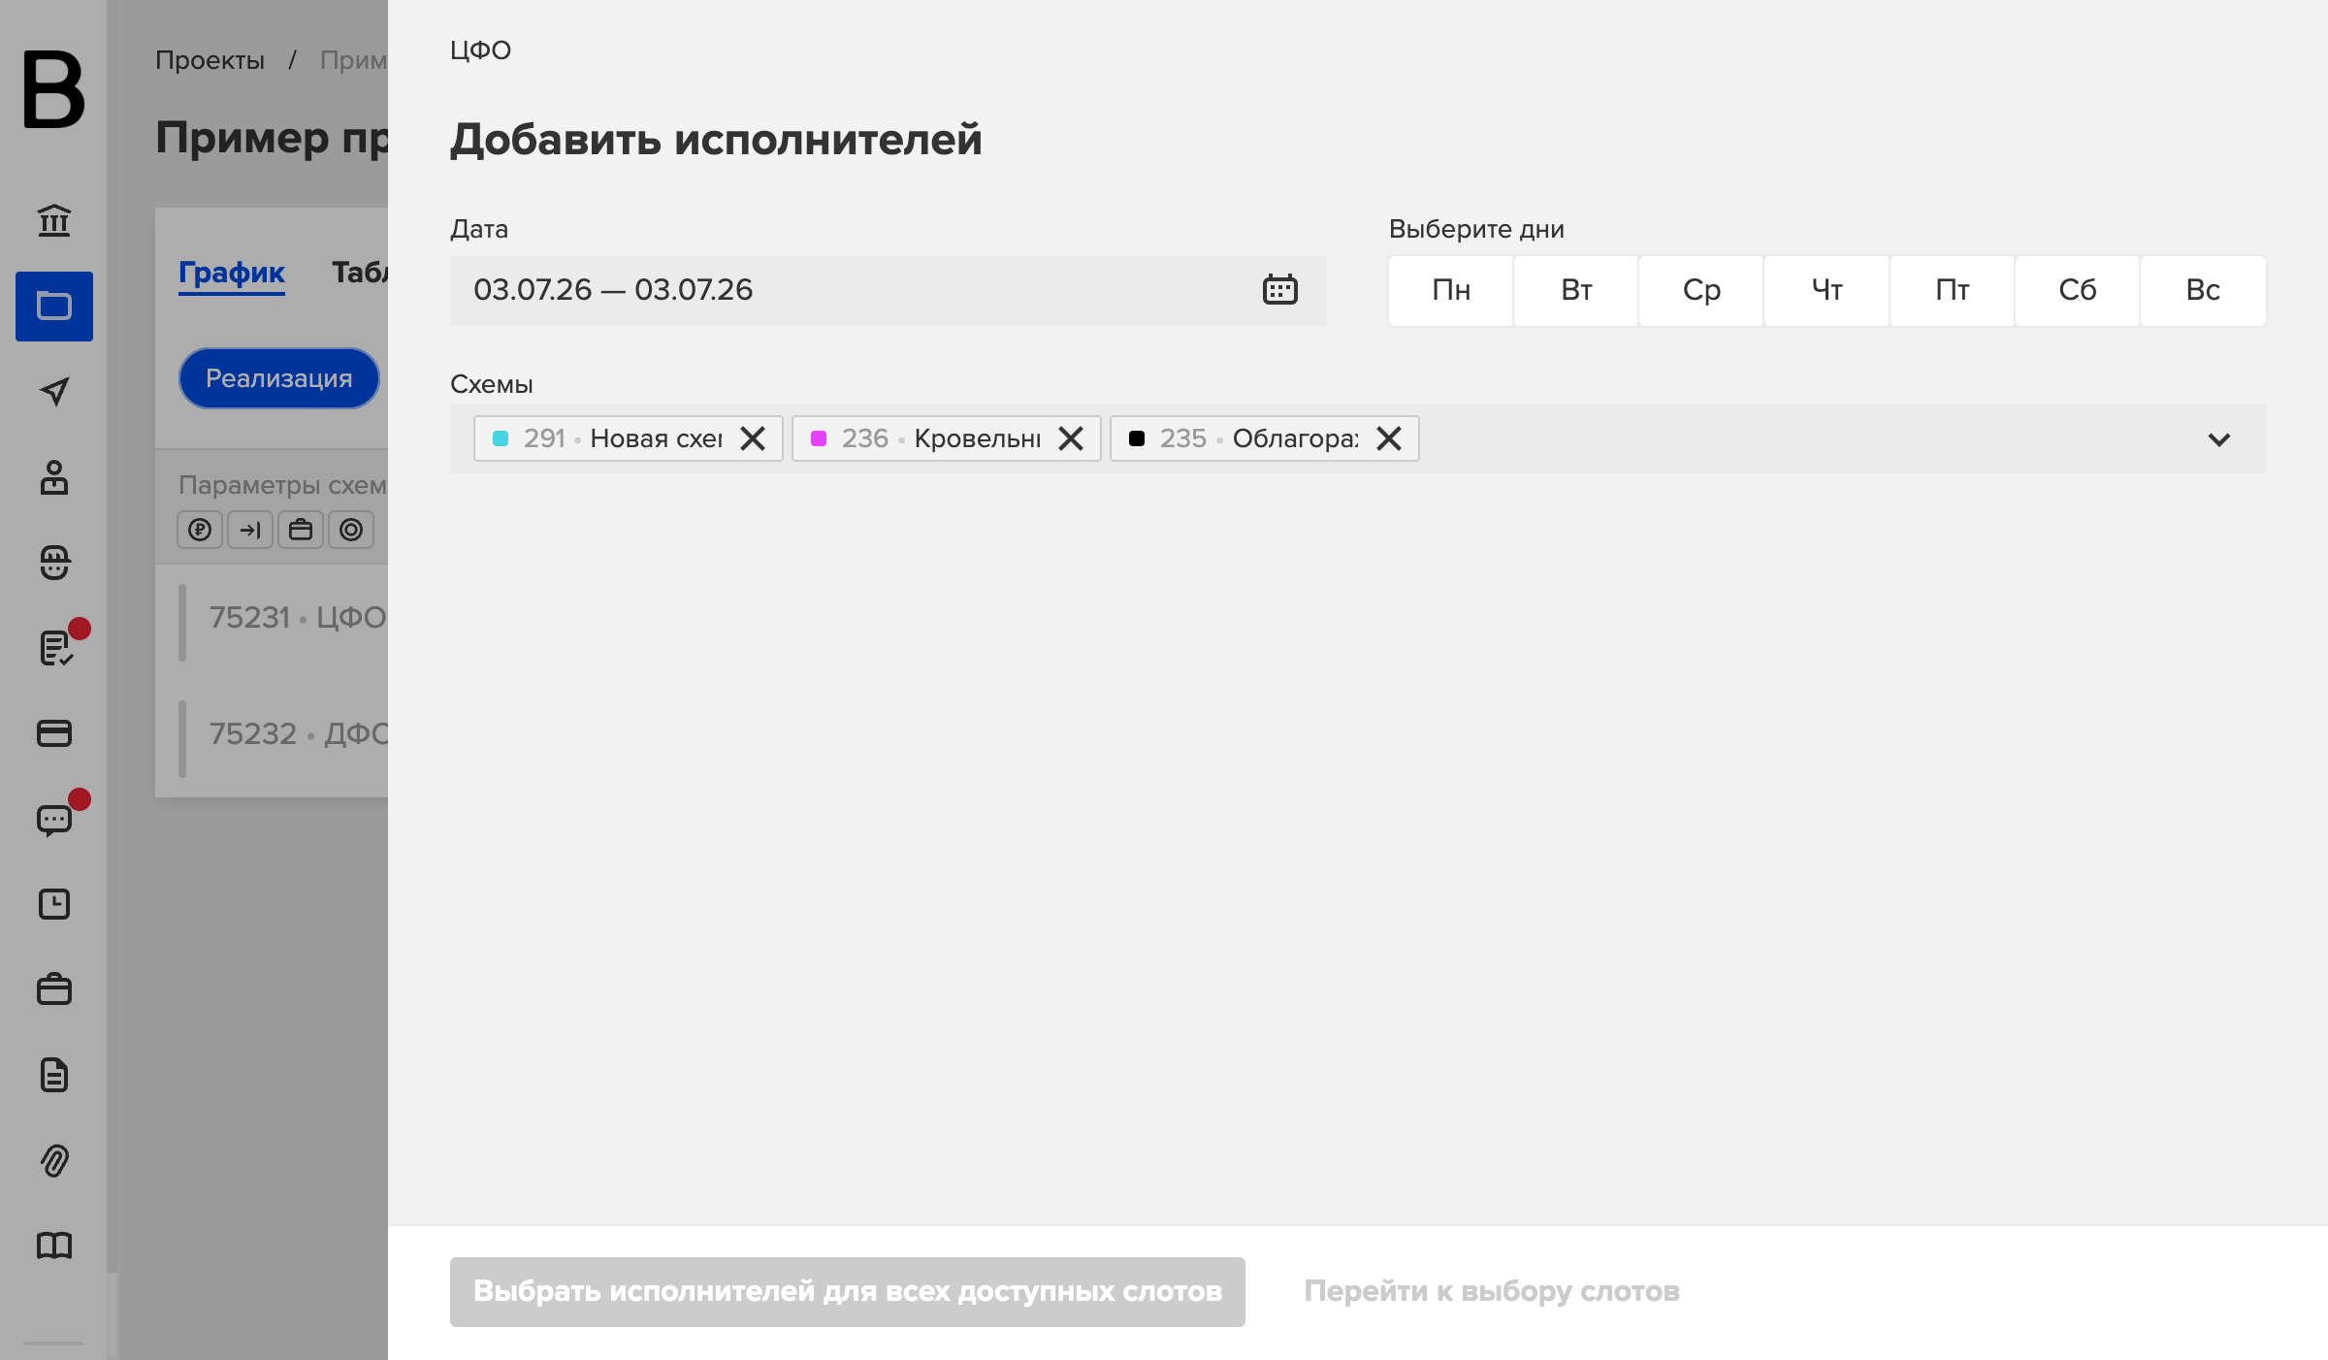2328x1360 pixels.
Task: Remove the 235 Облагораживание tag
Action: point(1389,438)
